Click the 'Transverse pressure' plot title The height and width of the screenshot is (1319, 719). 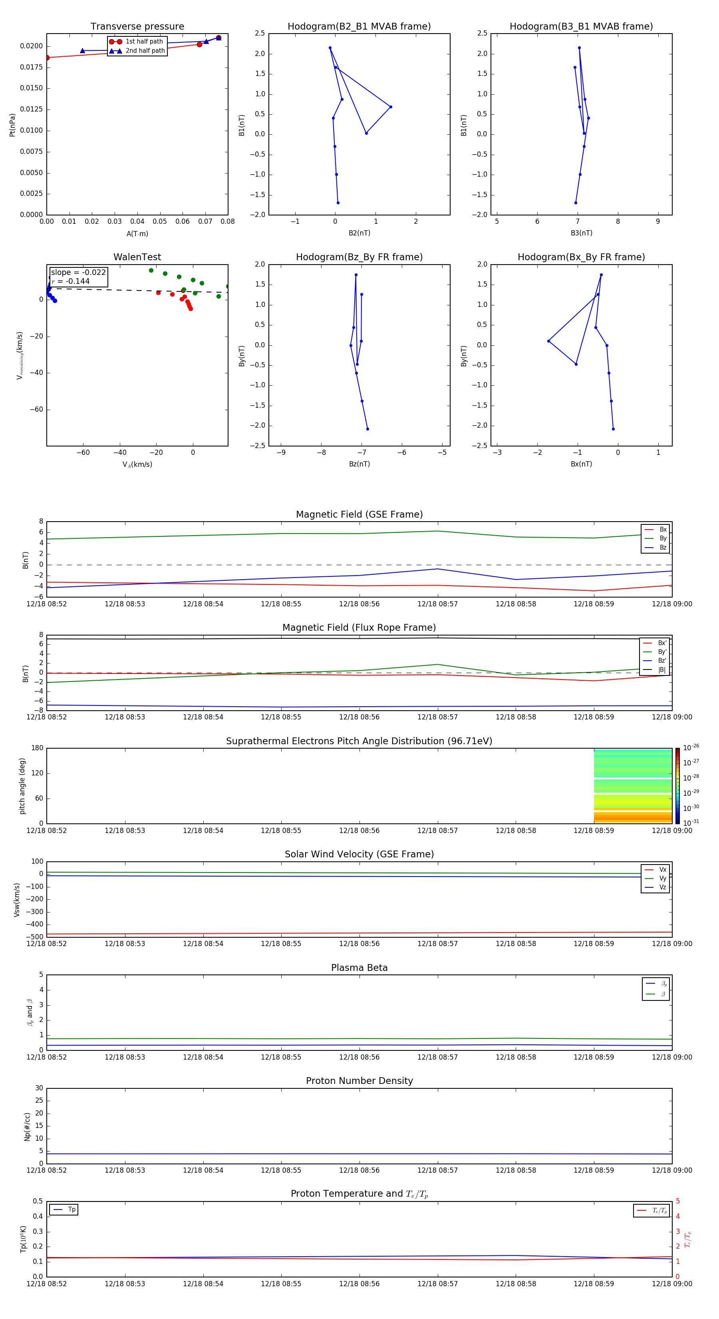(137, 27)
